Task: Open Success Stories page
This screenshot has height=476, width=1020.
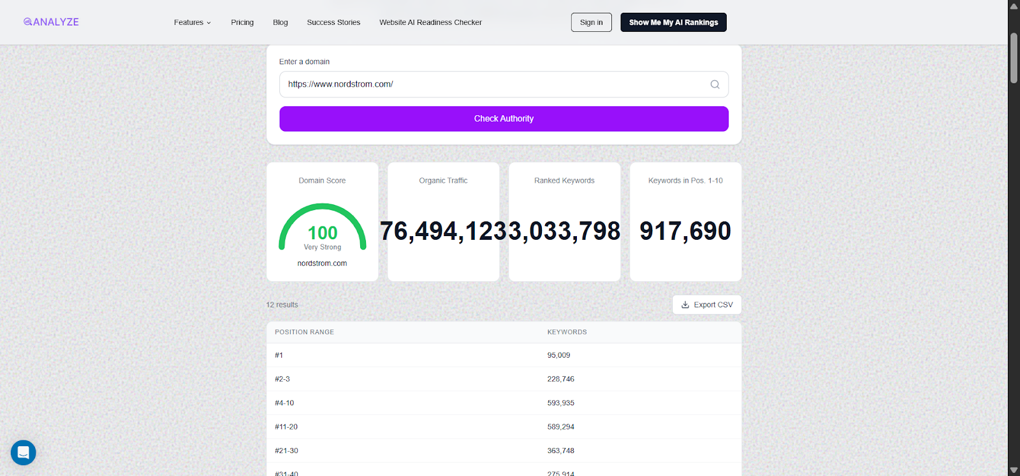Action: [x=333, y=22]
